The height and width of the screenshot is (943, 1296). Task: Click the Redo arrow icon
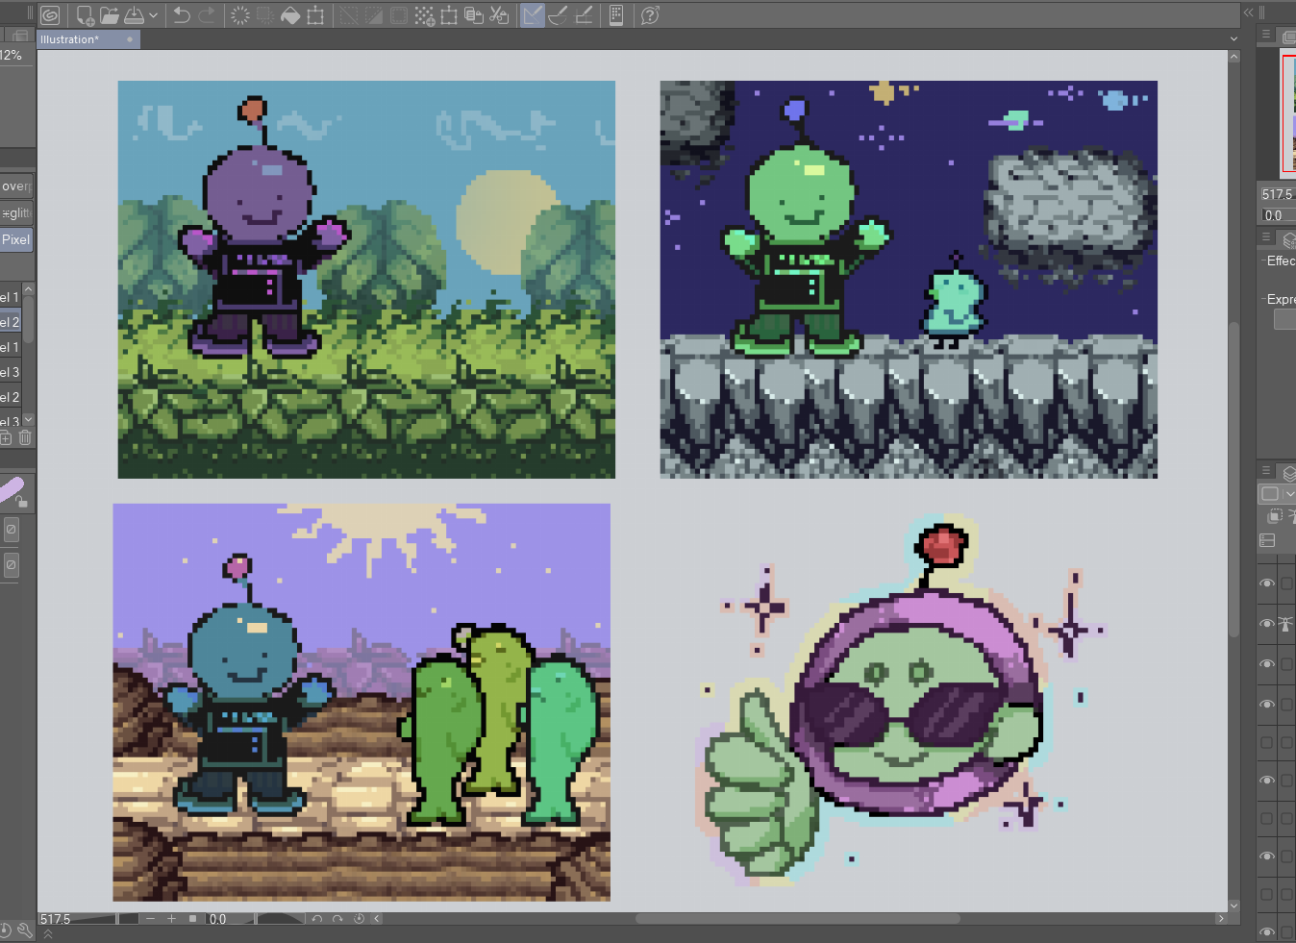[207, 15]
